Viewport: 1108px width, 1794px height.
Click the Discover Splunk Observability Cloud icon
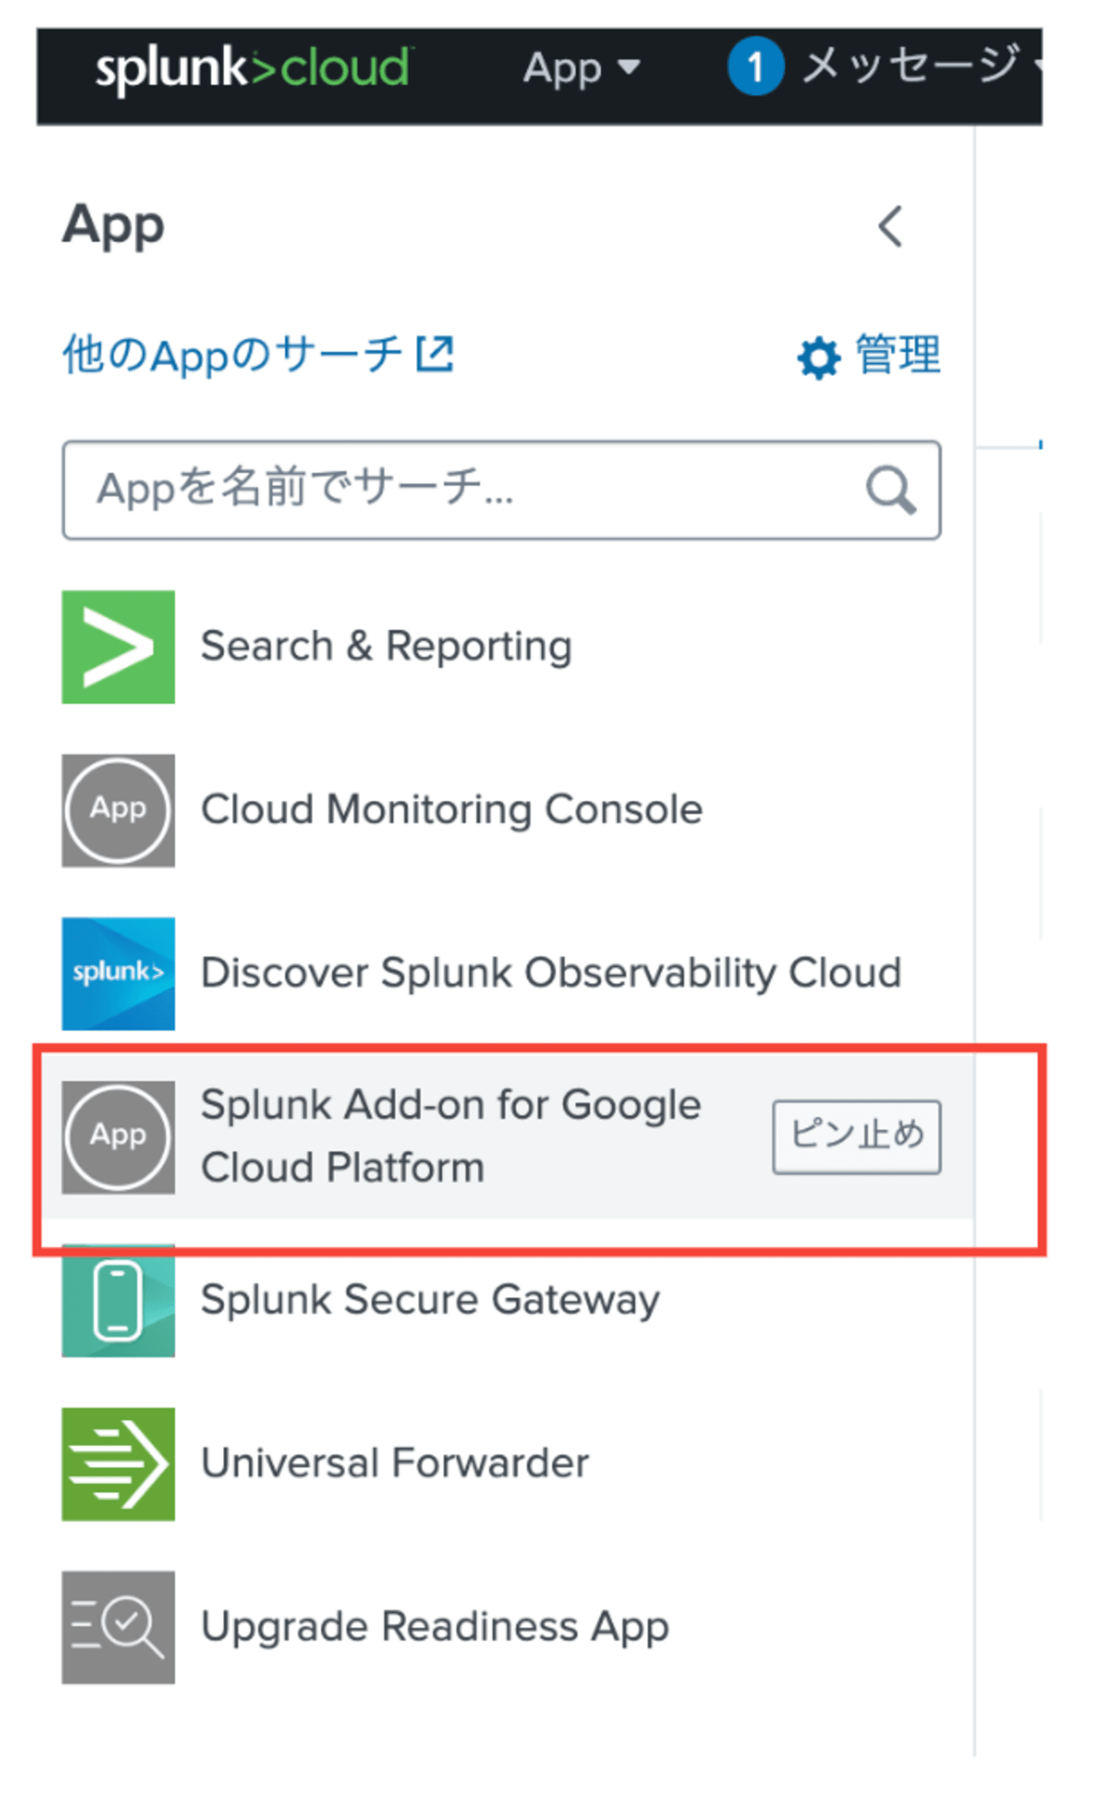click(118, 973)
